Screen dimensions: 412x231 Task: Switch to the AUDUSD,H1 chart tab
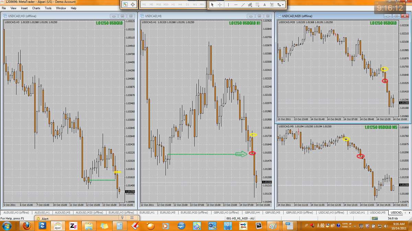click(43, 213)
